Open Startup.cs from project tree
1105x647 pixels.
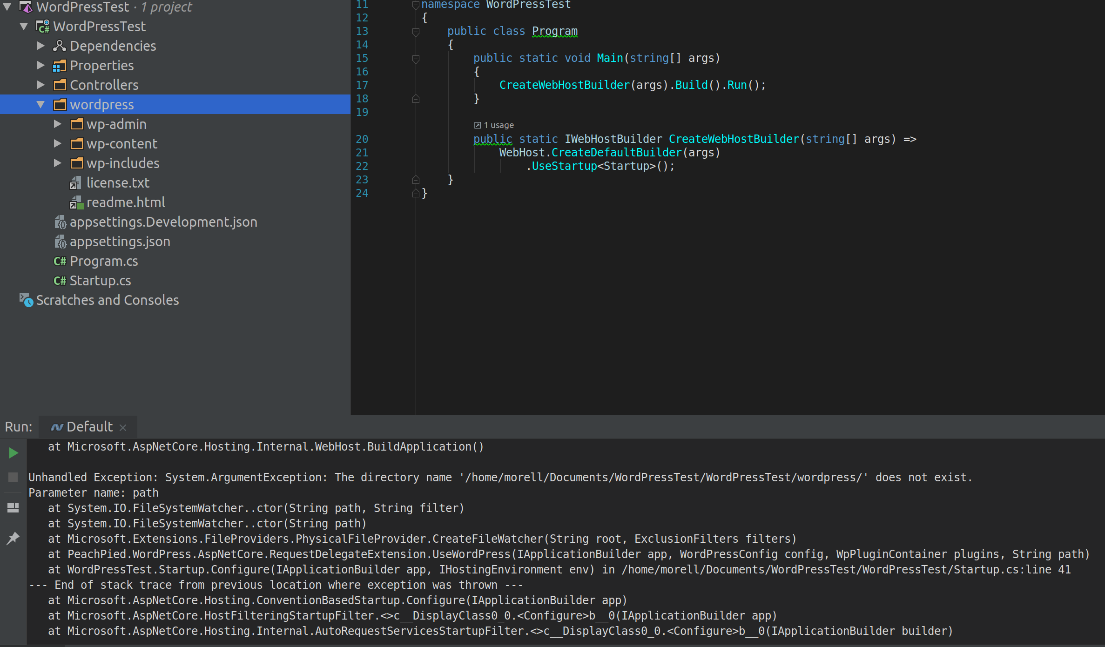coord(100,281)
